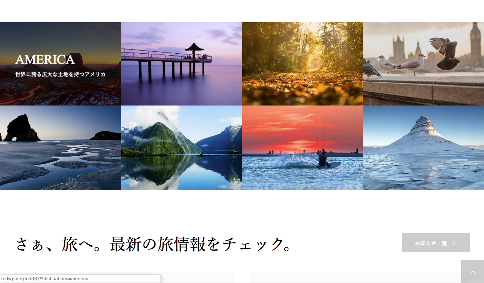This screenshot has height=283, width=484.
Task: Click the AMERICA heading text
Action: [x=45, y=59]
